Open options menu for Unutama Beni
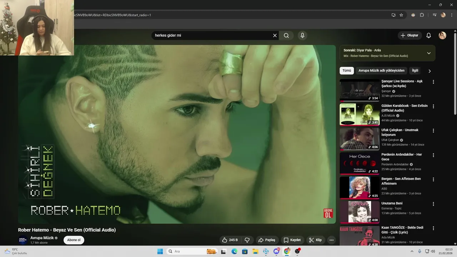Screen dimensions: 457x257 click(433, 204)
